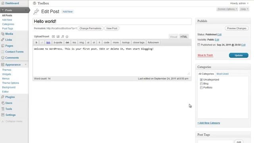Click the Add New Category link
This screenshot has height=143, width=254.
point(209,123)
